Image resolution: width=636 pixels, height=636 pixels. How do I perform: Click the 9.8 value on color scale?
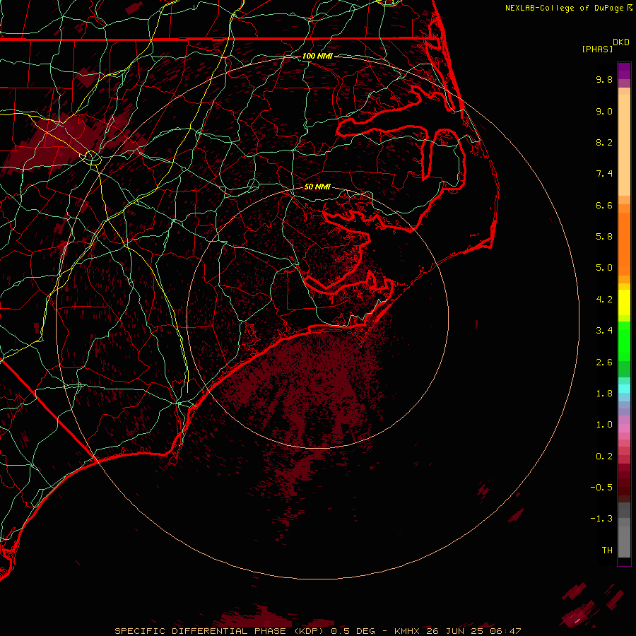[604, 79]
